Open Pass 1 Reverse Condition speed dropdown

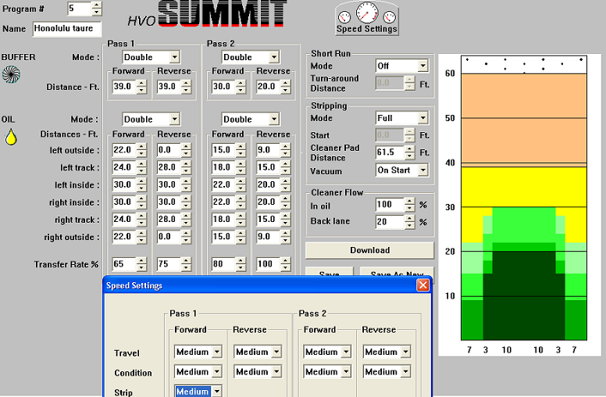pyautogui.click(x=276, y=371)
